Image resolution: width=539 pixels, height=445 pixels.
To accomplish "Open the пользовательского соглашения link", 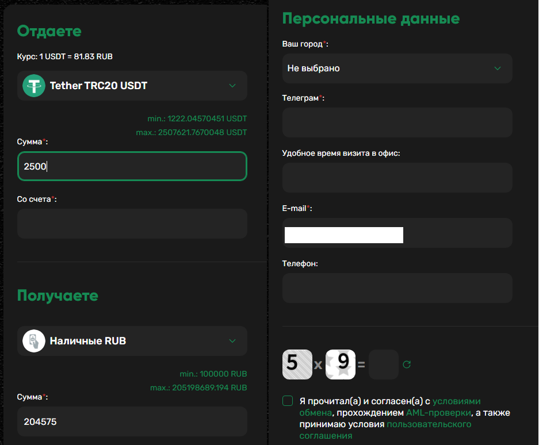I will pos(385,430).
